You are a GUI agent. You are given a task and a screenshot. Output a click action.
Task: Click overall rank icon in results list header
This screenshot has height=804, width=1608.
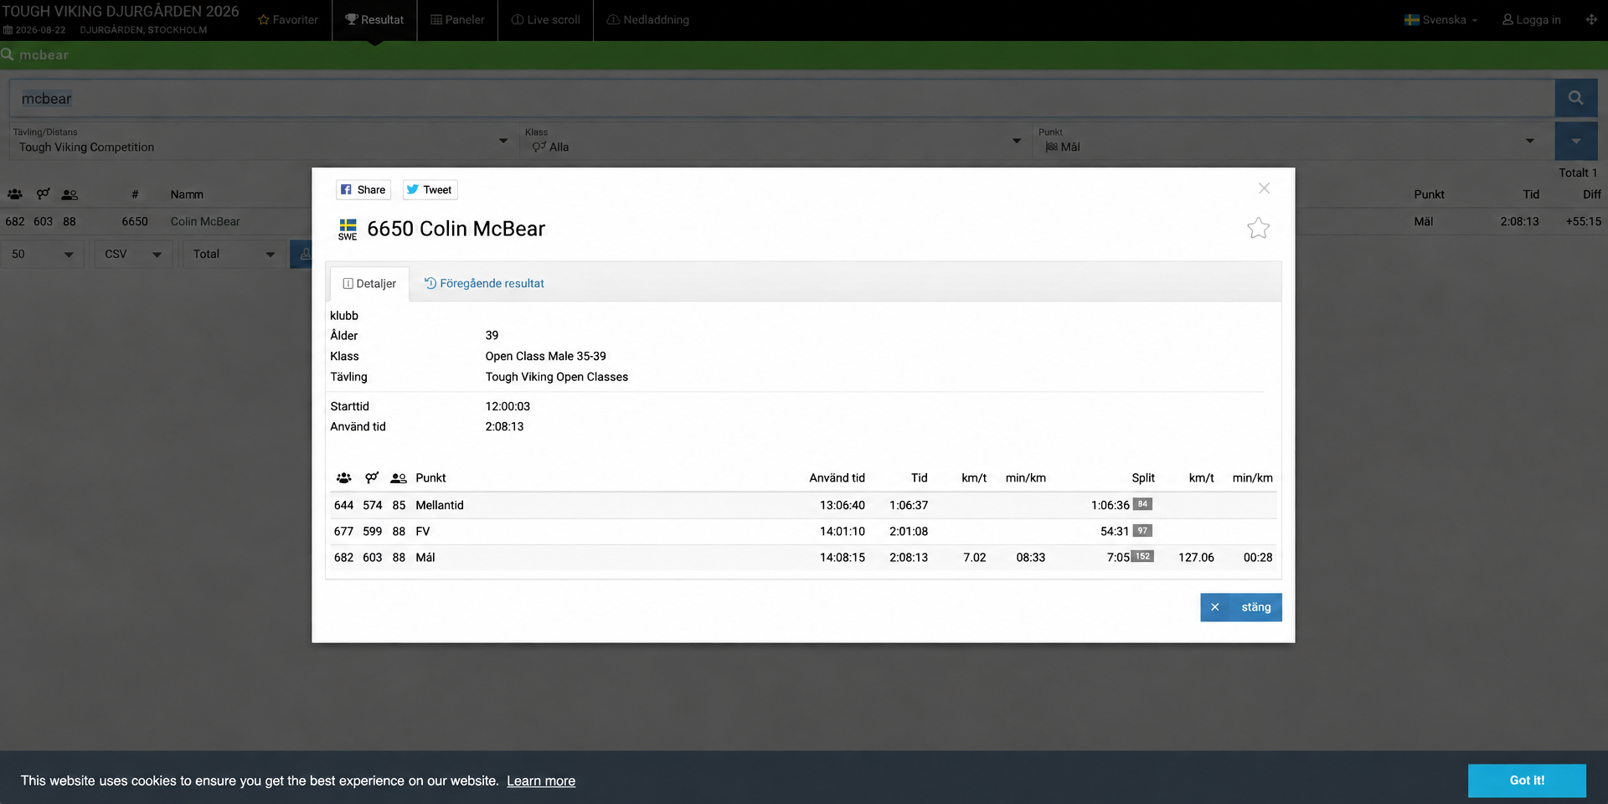point(14,194)
